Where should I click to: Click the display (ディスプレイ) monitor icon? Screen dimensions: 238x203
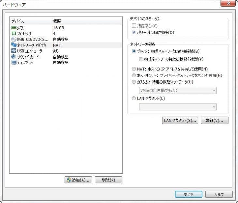pos(14,63)
